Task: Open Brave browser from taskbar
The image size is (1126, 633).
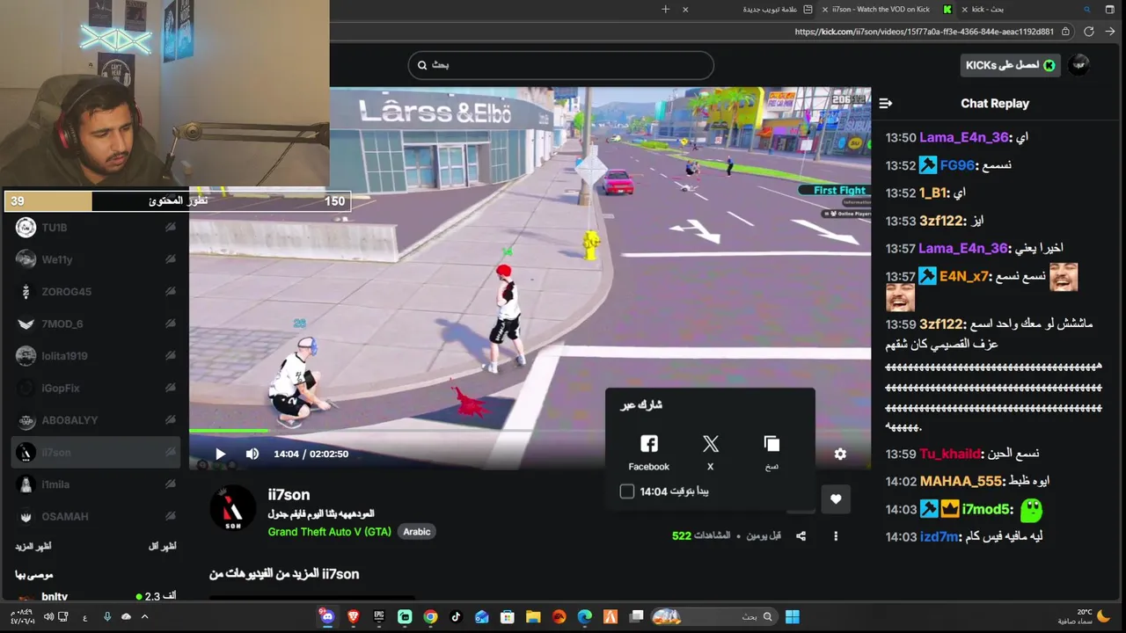Action: (354, 616)
